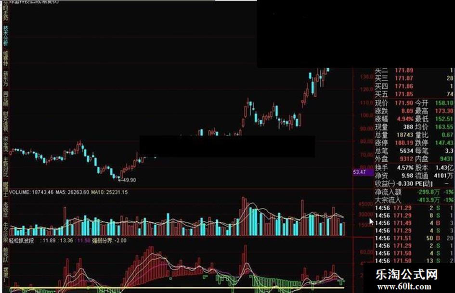The height and width of the screenshot is (293, 455).
Task: Select the MA5: 26263.60 label
Action: [72, 192]
